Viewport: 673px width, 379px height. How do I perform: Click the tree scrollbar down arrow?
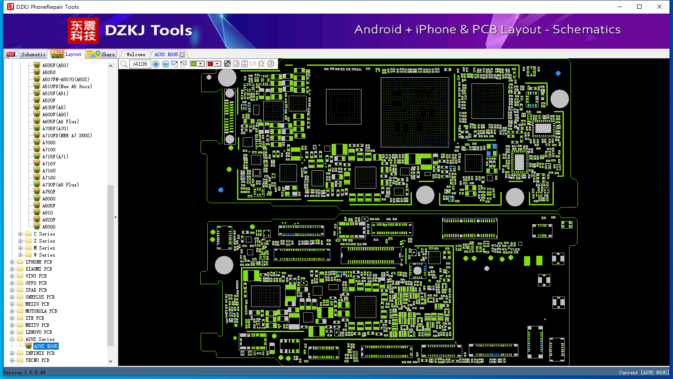click(110, 361)
